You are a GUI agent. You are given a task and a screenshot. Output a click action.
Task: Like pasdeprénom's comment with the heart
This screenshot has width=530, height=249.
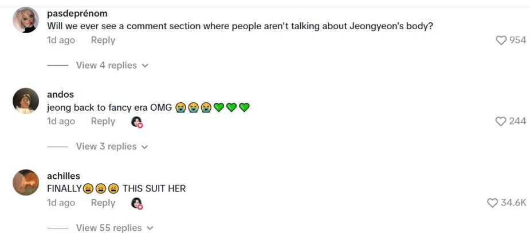click(501, 41)
